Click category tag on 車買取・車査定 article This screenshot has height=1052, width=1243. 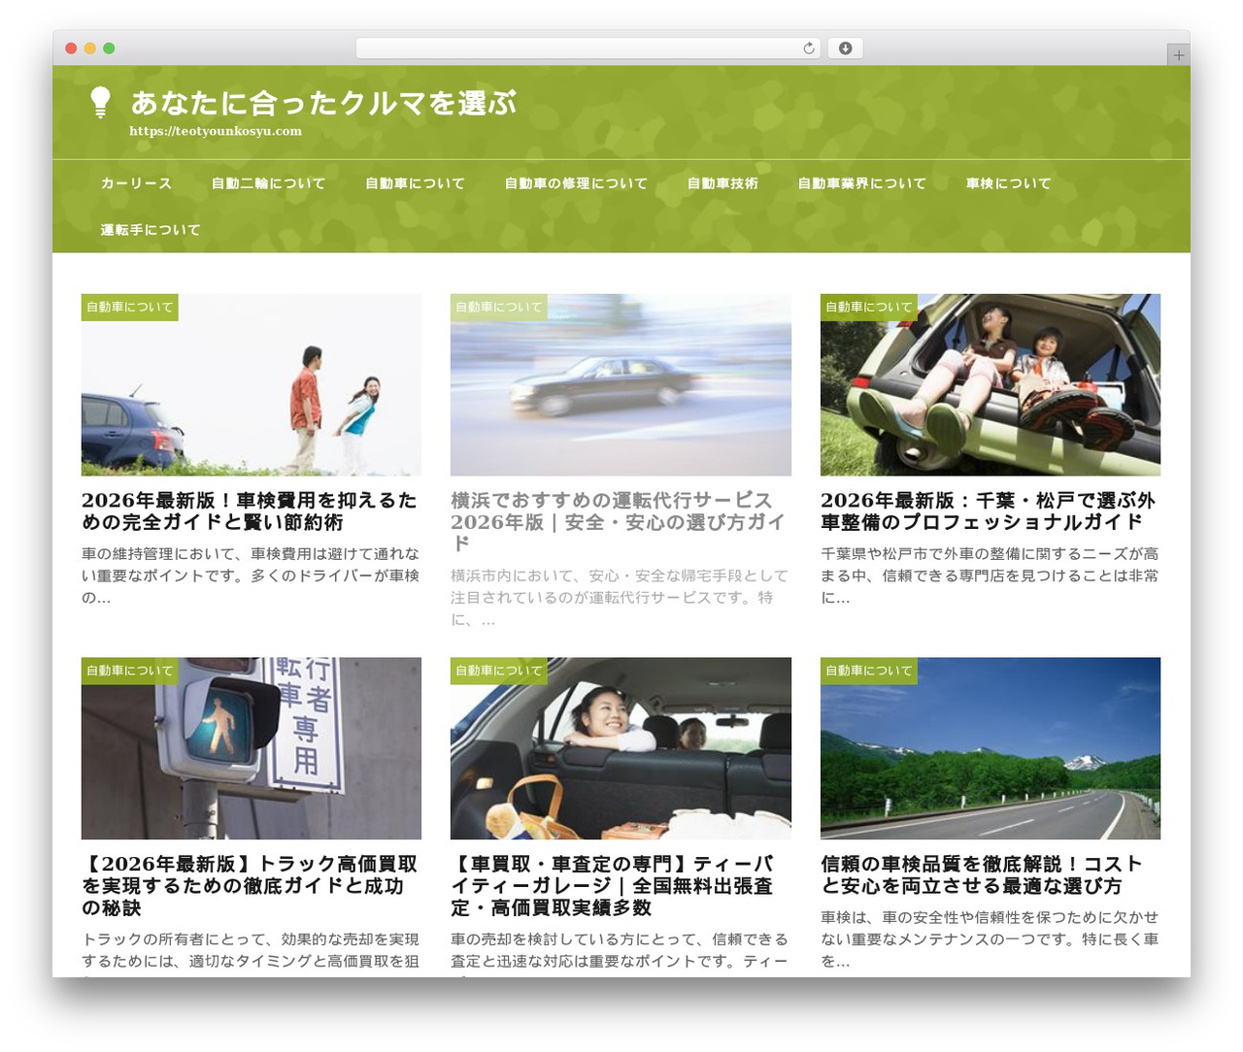499,671
